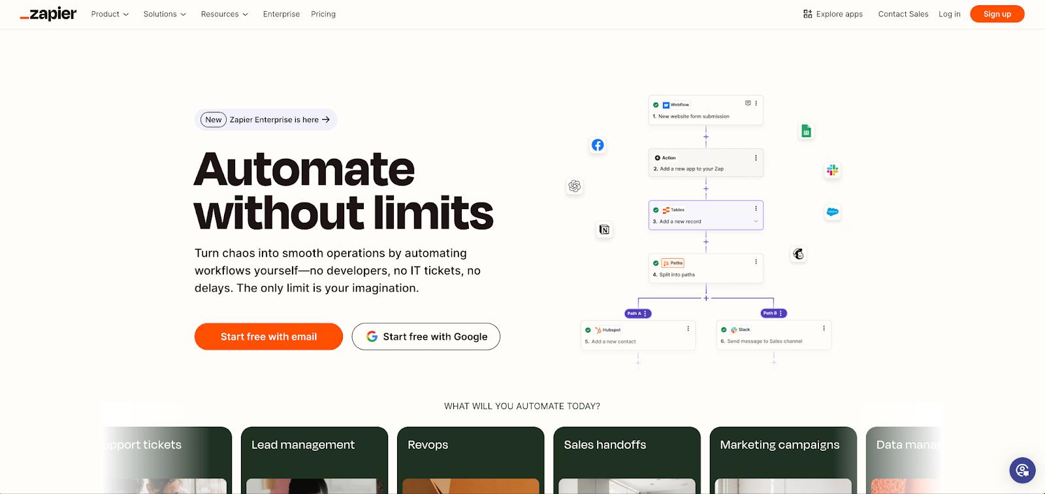Open the Zapier Enterprise is here announcement
Image resolution: width=1045 pixels, height=494 pixels.
(266, 120)
